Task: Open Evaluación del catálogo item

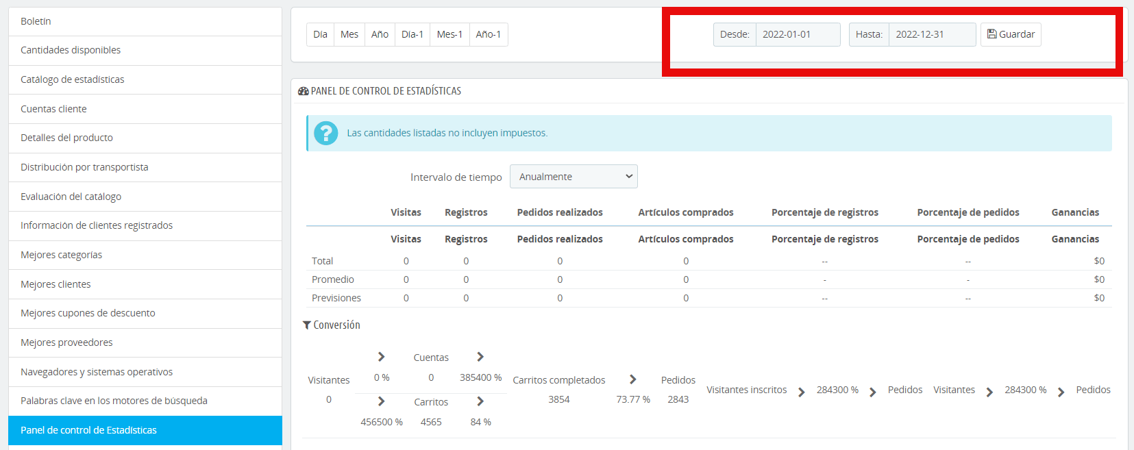Action: [x=145, y=197]
